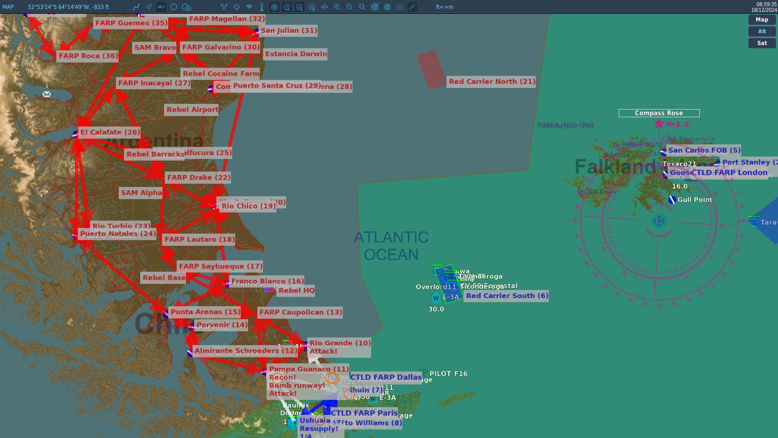This screenshot has width=778, height=438.
Task: Click the 'FARP Inacayal (27)' label
Action: 154,83
